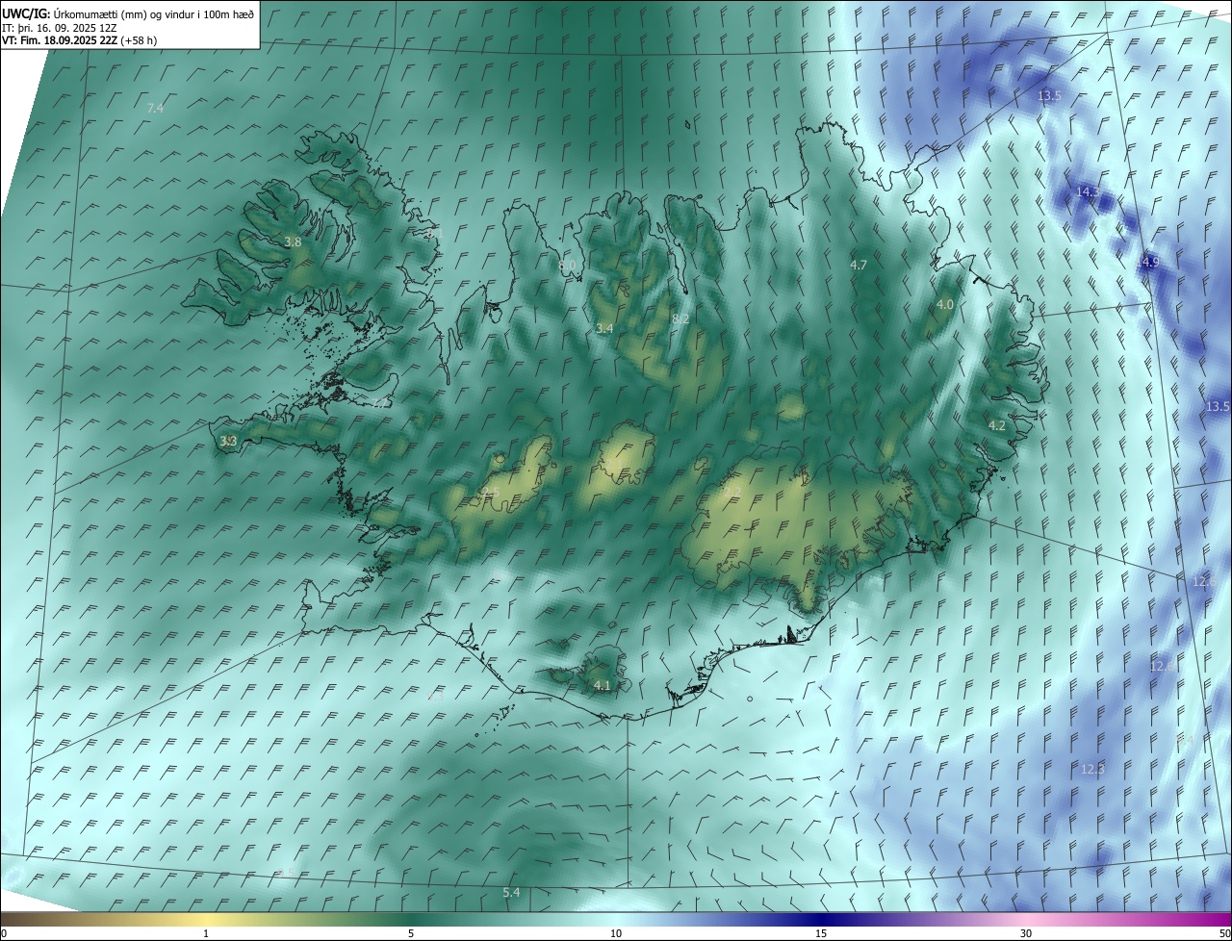Select the 5.4 value at the bottom edge
Viewport: 1232px width, 941px height.
tap(511, 893)
